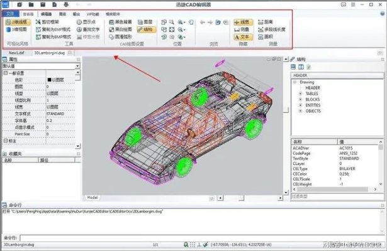The height and width of the screenshot is (251, 387).
Task: Select the HEADER tree item under Drawing
Action: coord(313,88)
